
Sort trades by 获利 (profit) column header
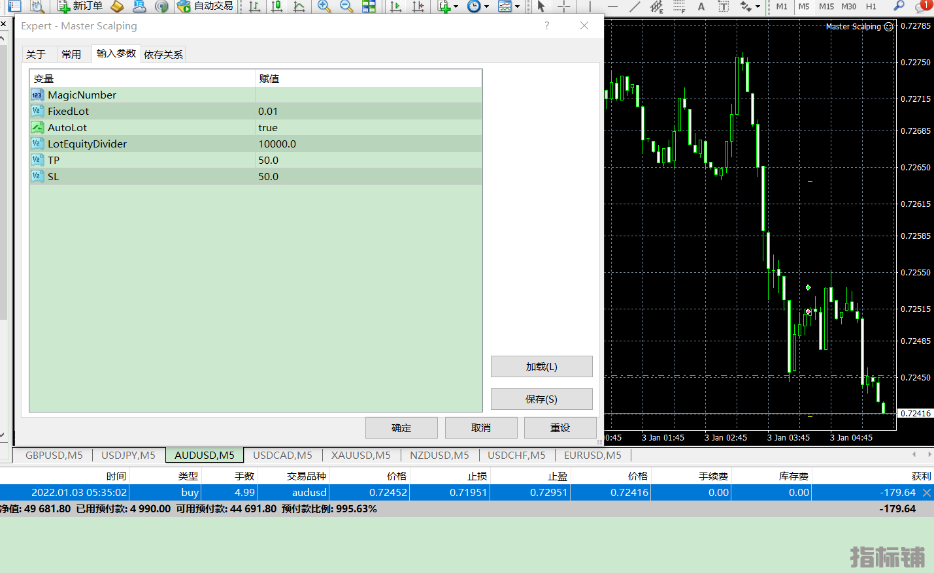[921, 476]
